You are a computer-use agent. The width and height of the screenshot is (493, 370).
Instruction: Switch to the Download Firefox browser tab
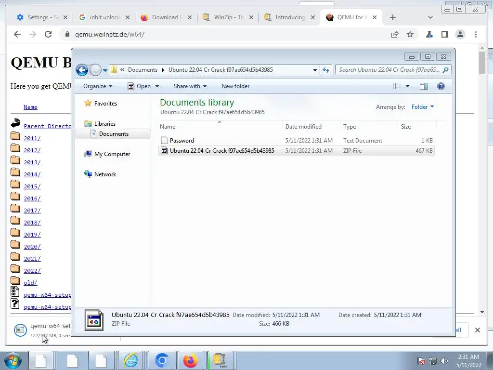point(166,17)
